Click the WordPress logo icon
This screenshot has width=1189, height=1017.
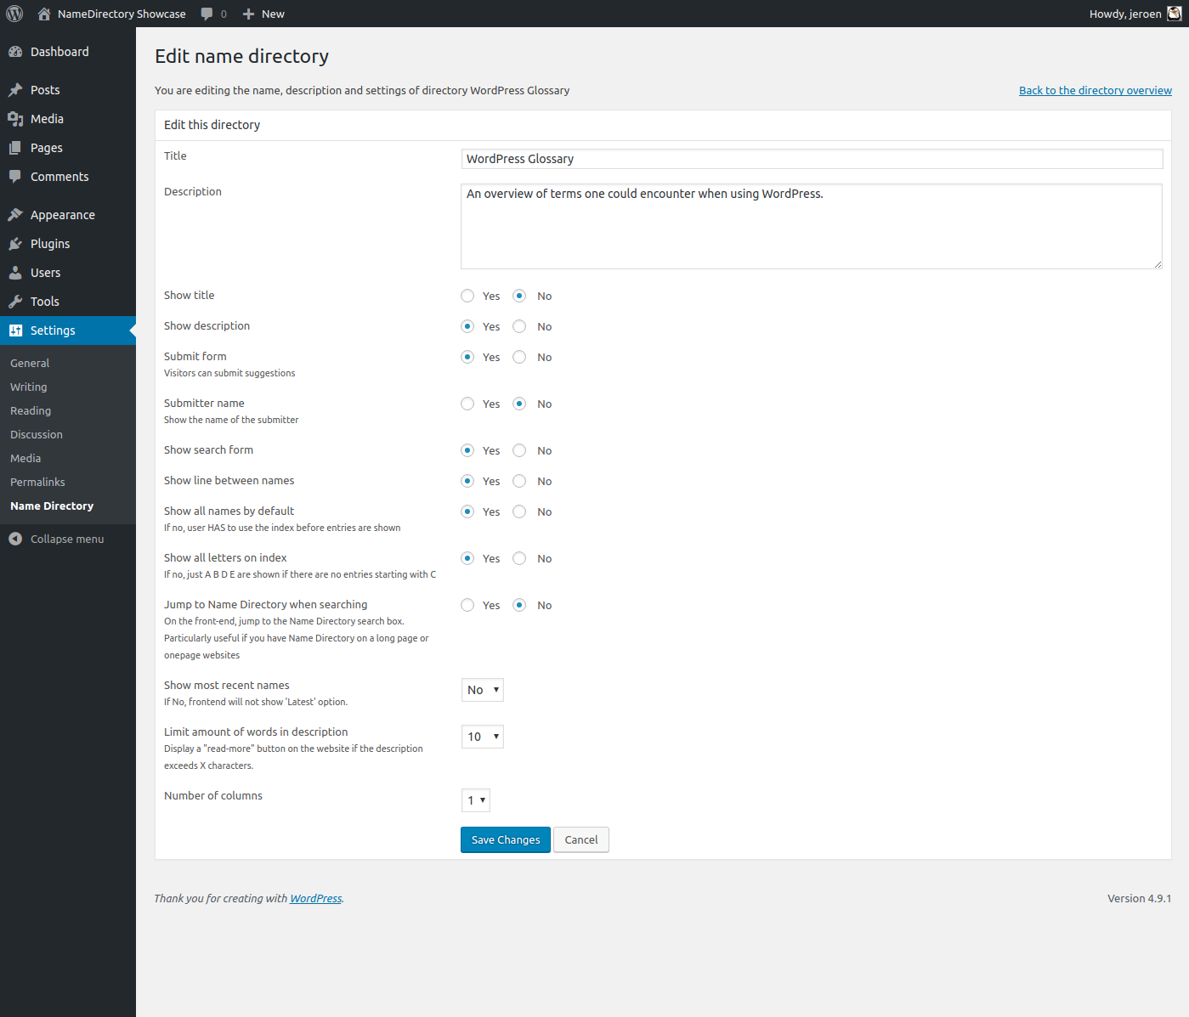14,14
